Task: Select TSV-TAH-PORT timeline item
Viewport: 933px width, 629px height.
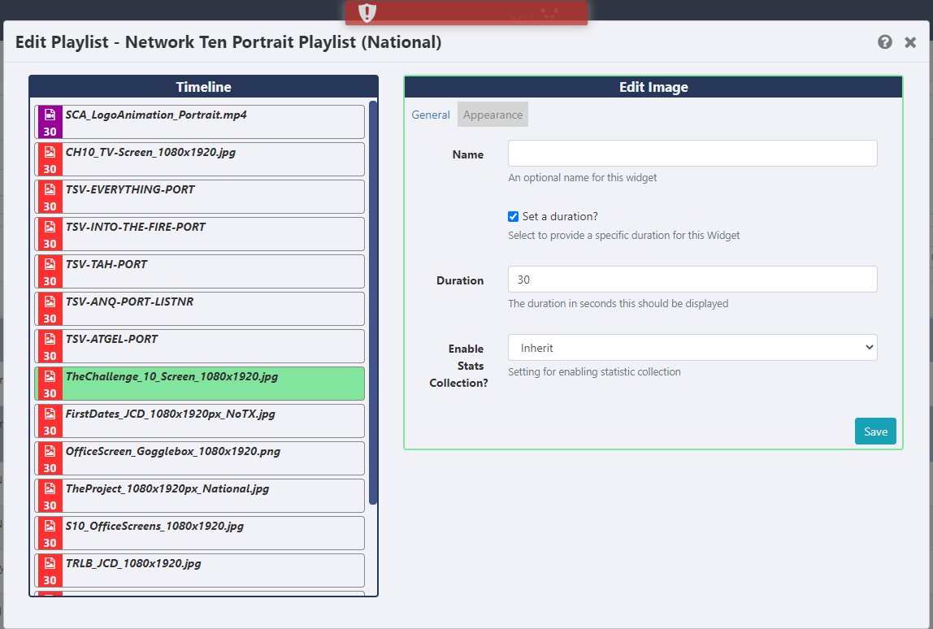Action: [199, 271]
